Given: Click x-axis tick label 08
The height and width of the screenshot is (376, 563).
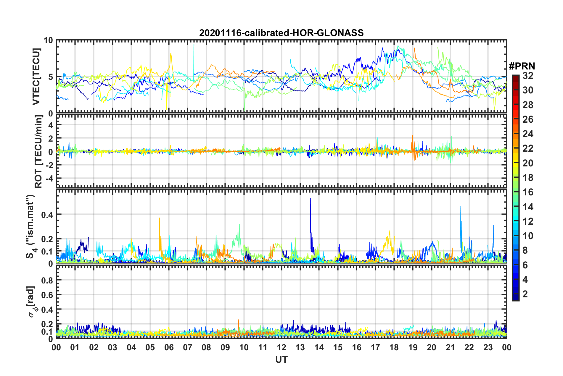Looking at the screenshot, I should click(206, 347).
